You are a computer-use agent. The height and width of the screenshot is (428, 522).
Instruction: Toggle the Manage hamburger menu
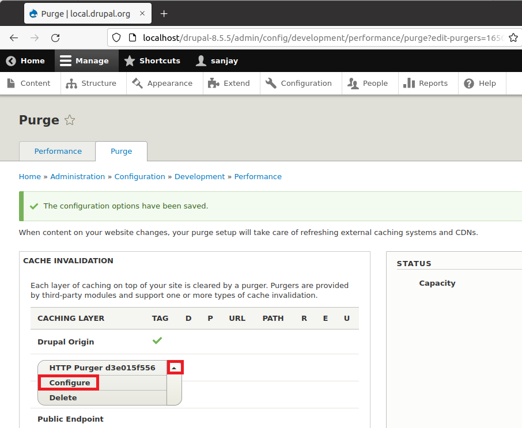[x=85, y=60]
